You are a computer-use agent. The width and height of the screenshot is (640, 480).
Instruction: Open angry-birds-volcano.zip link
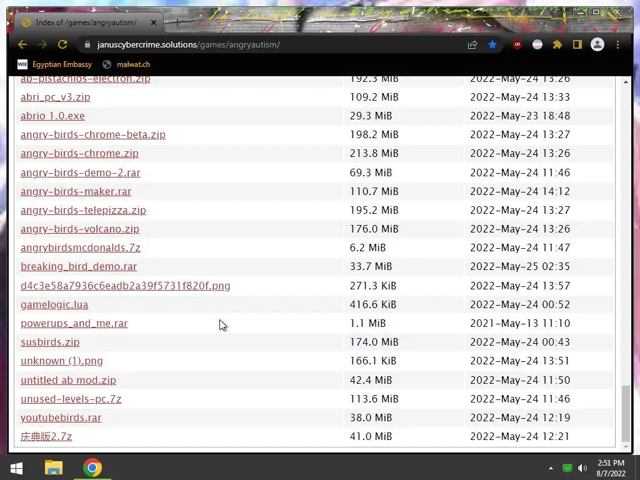pyautogui.click(x=80, y=229)
